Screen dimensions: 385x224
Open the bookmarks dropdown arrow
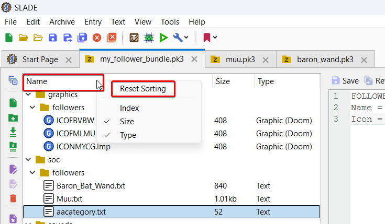click(x=215, y=38)
